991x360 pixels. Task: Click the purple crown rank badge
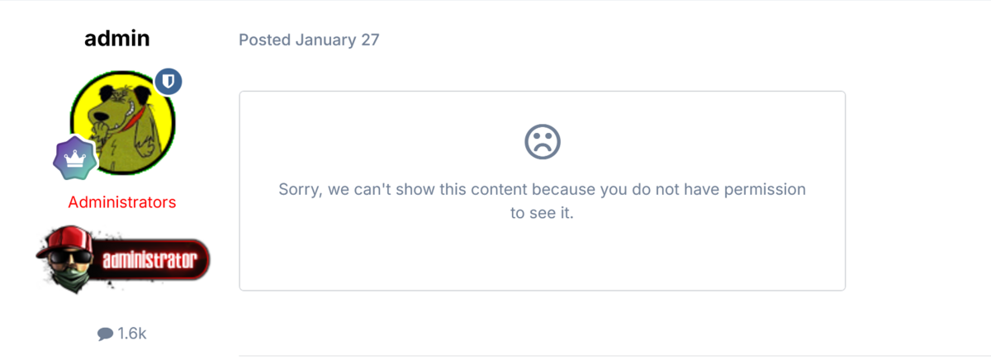click(76, 160)
